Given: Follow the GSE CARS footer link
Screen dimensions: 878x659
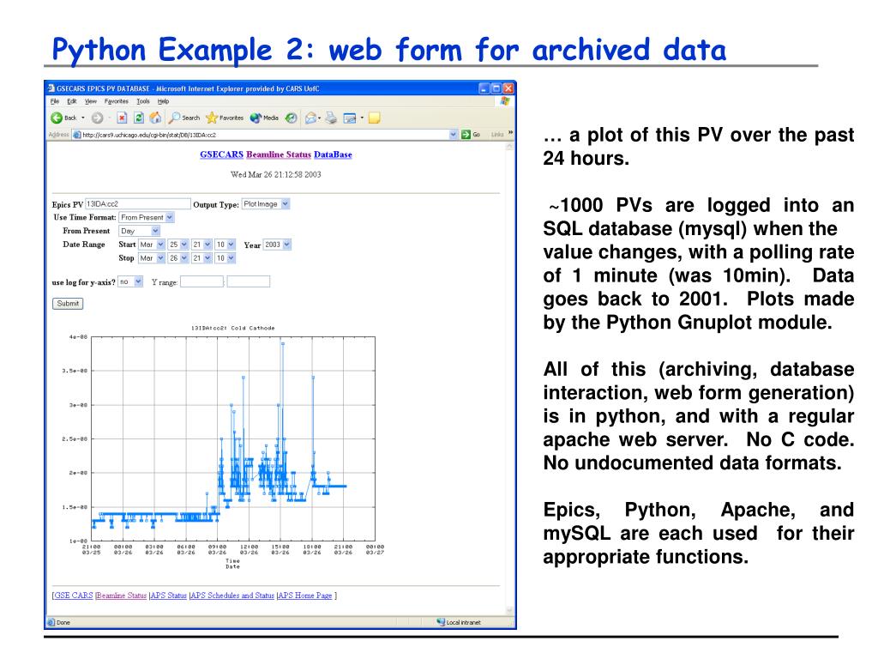Looking at the screenshot, I should [x=74, y=596].
